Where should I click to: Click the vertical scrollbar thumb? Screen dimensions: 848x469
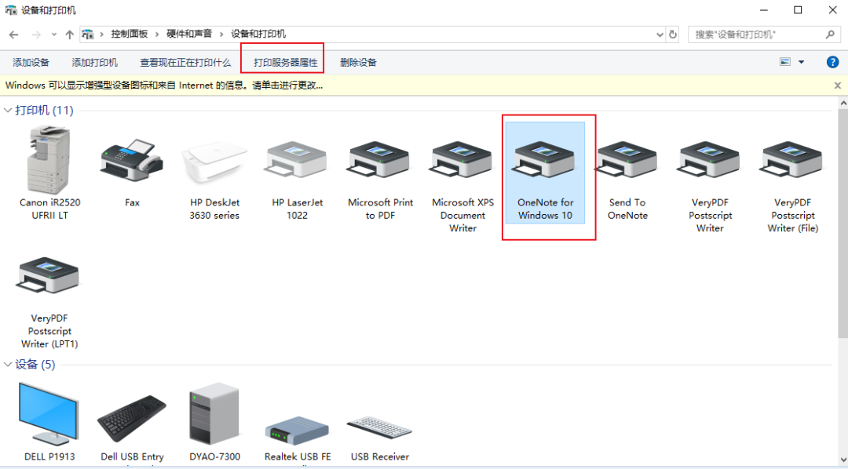click(x=843, y=224)
